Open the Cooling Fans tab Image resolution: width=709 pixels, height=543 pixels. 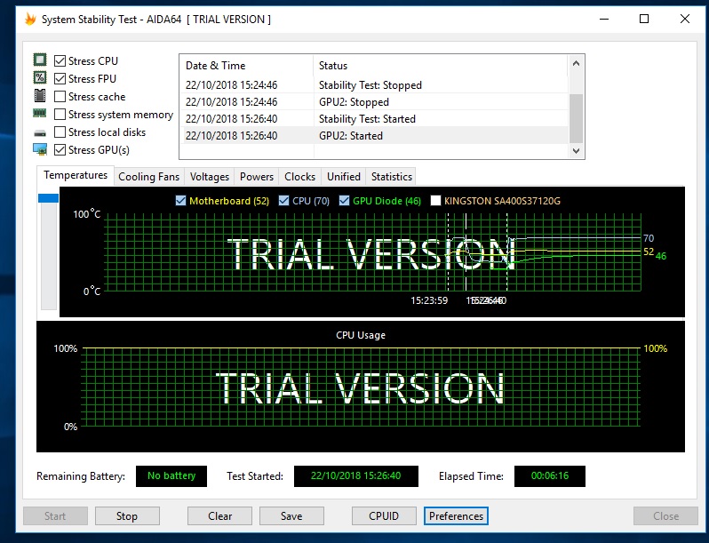click(148, 177)
